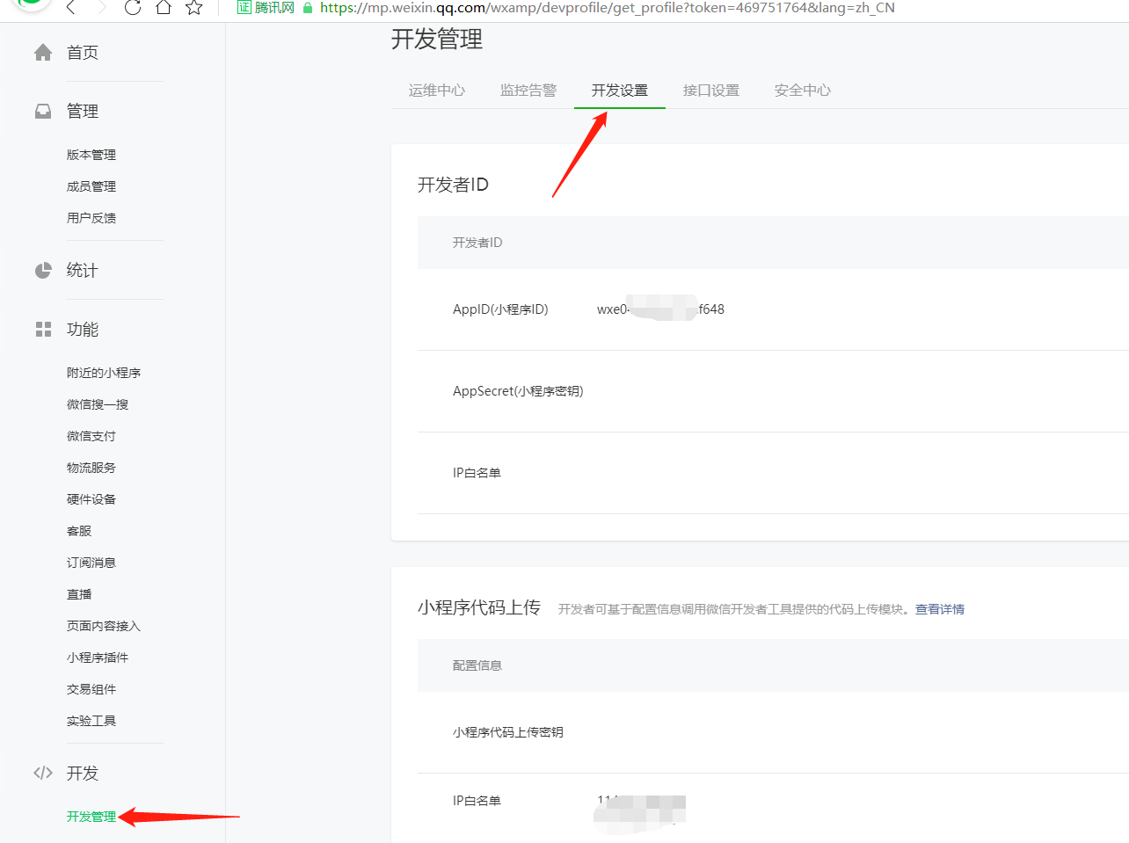Screen dimensions: 1129x843
Task: Open 用户反馈 in sidebar
Action: (x=91, y=218)
